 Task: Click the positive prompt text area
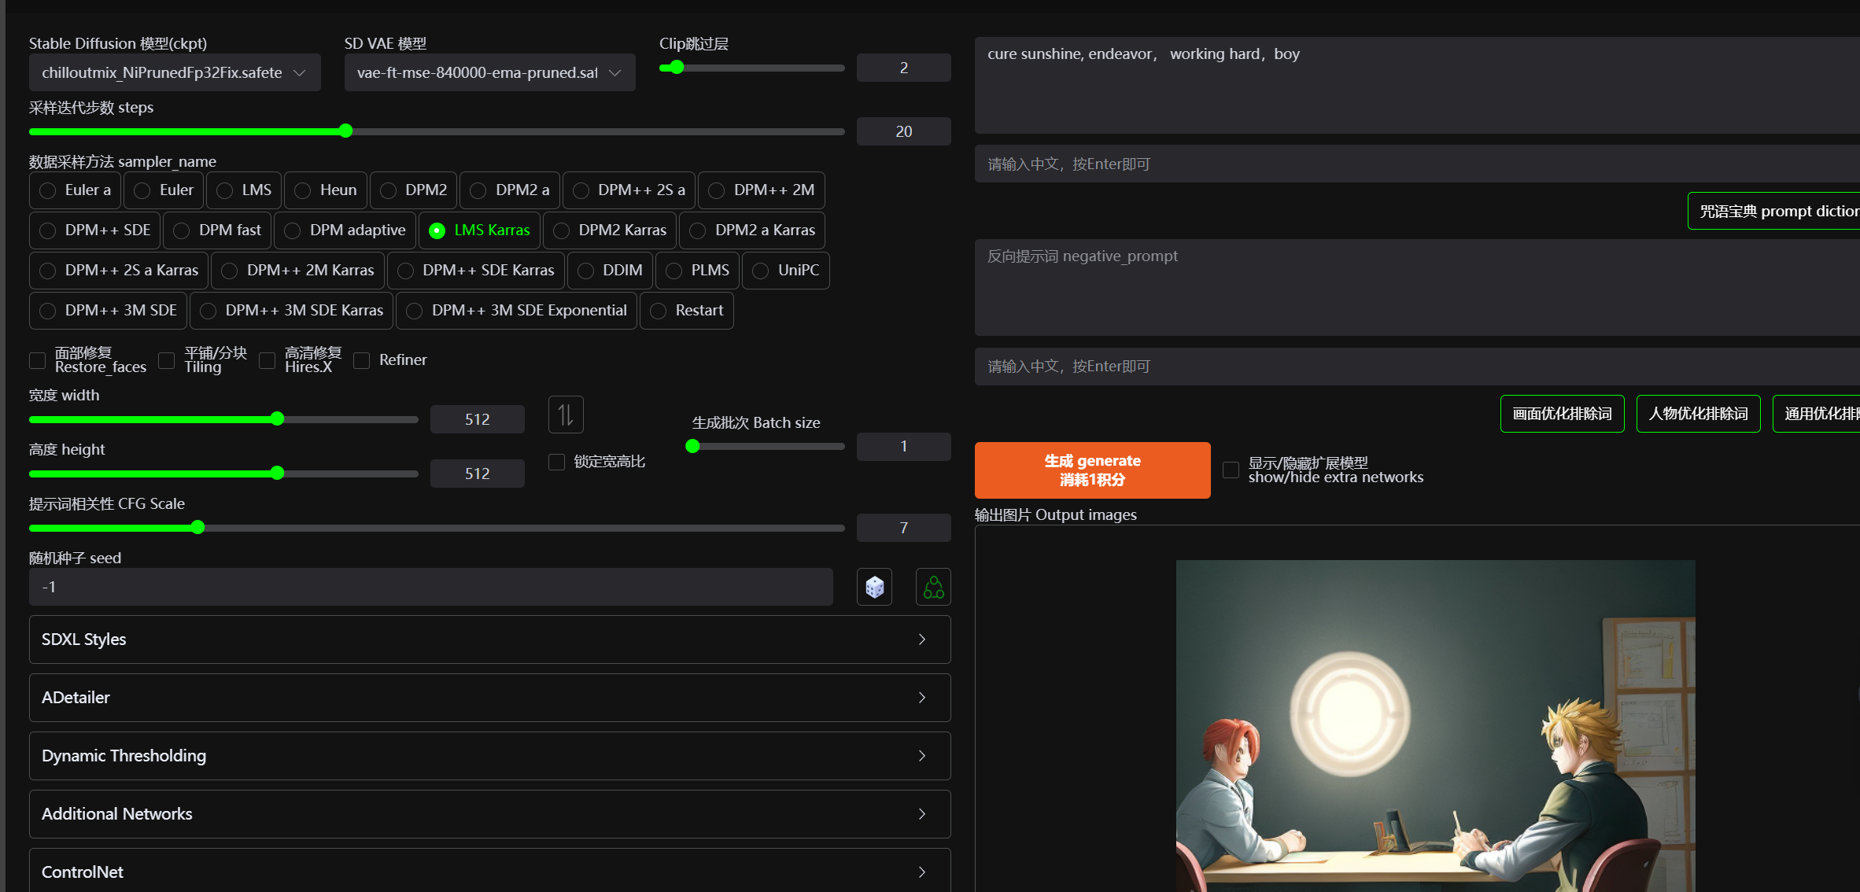[1417, 85]
